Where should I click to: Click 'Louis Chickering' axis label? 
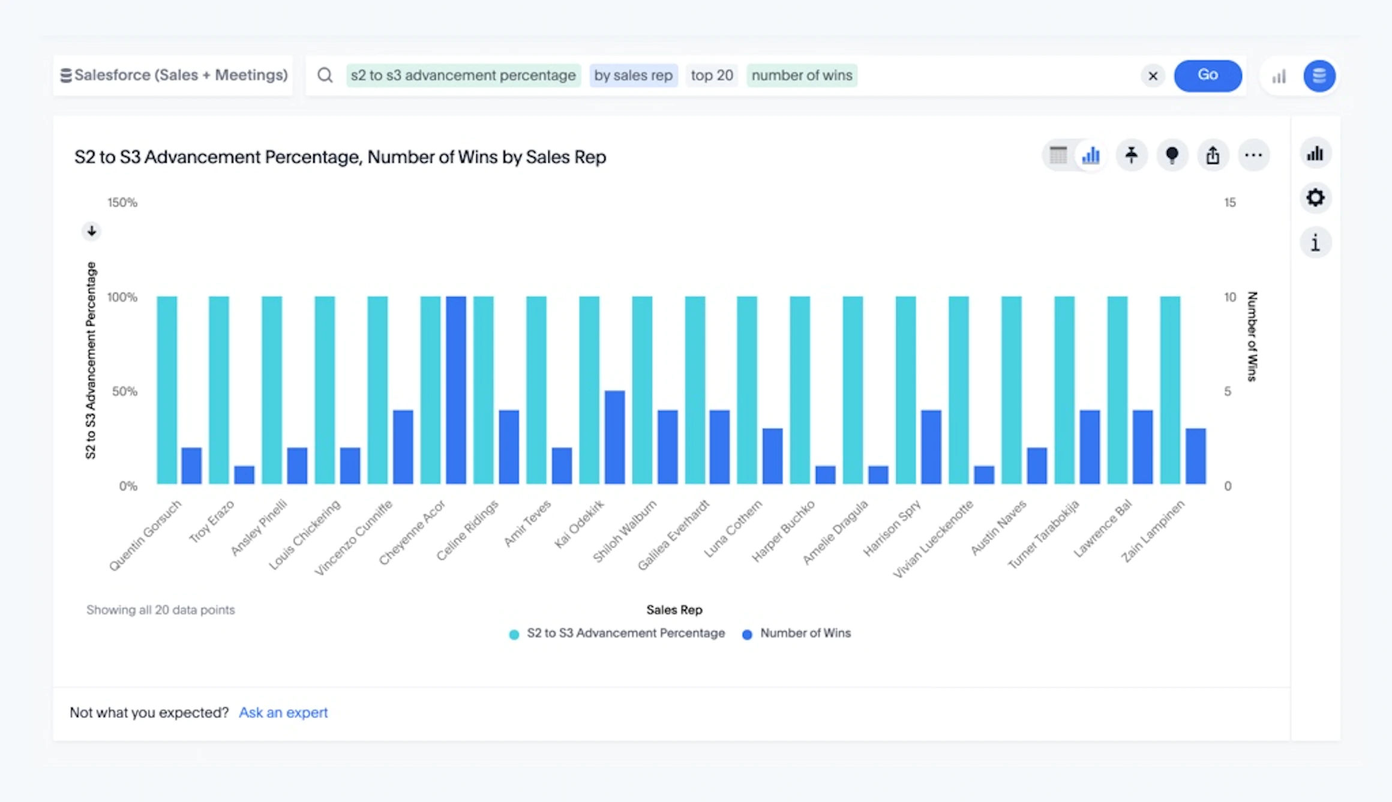click(x=304, y=535)
